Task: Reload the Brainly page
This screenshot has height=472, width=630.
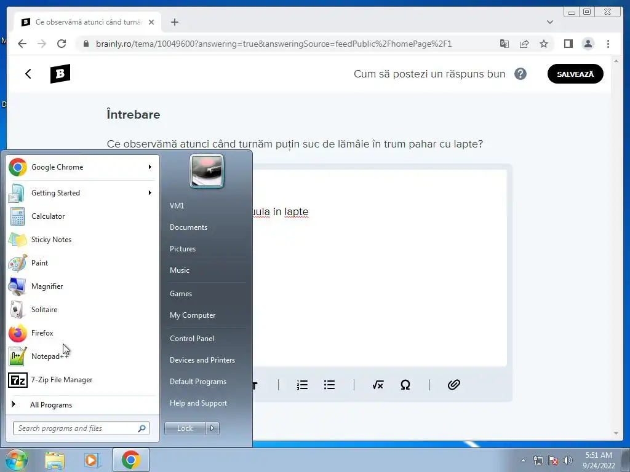Action: coord(62,44)
